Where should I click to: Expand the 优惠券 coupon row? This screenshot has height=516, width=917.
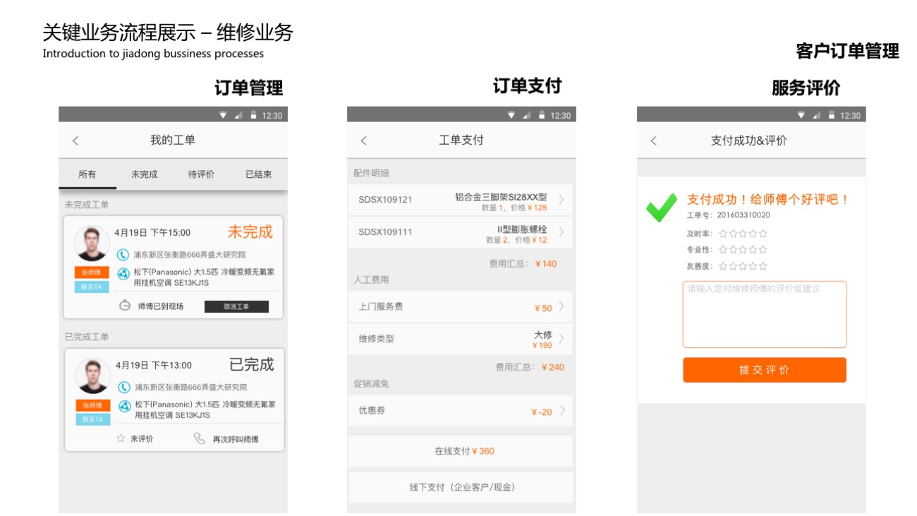pos(561,411)
